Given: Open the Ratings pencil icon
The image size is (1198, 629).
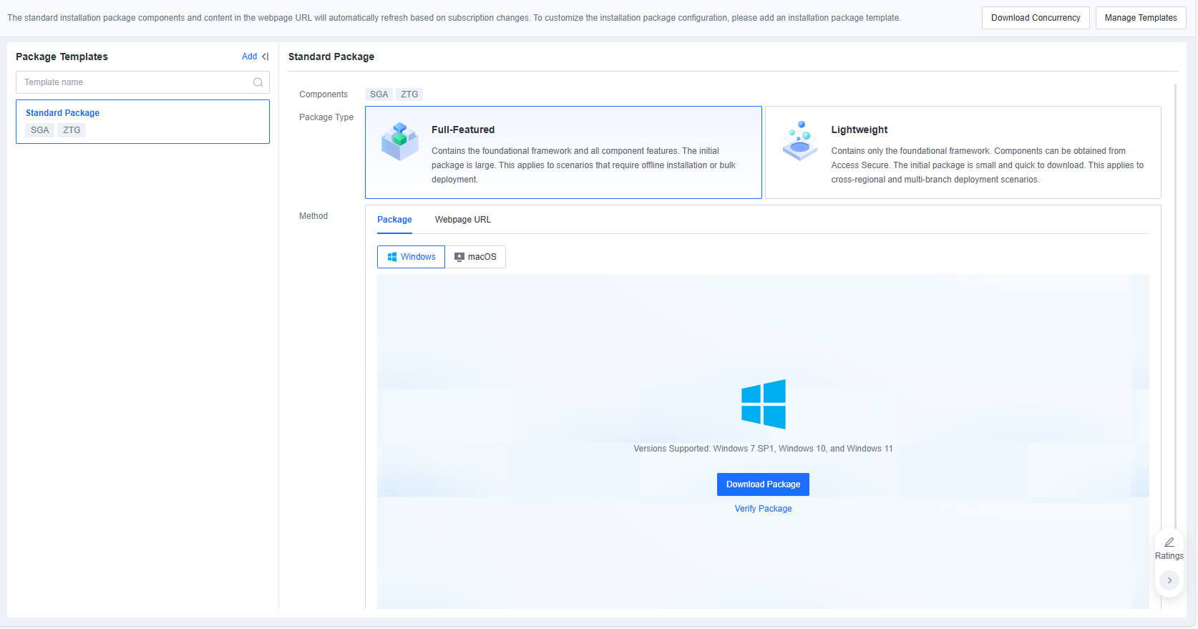Looking at the screenshot, I should point(1169,542).
